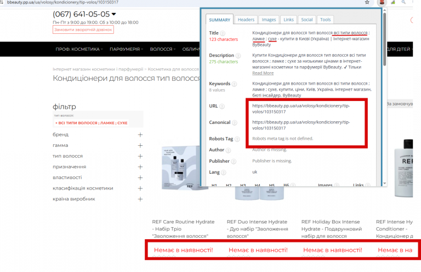Expand the країна виробник filter
This screenshot has height=272, width=421.
pyautogui.click(x=140, y=199)
